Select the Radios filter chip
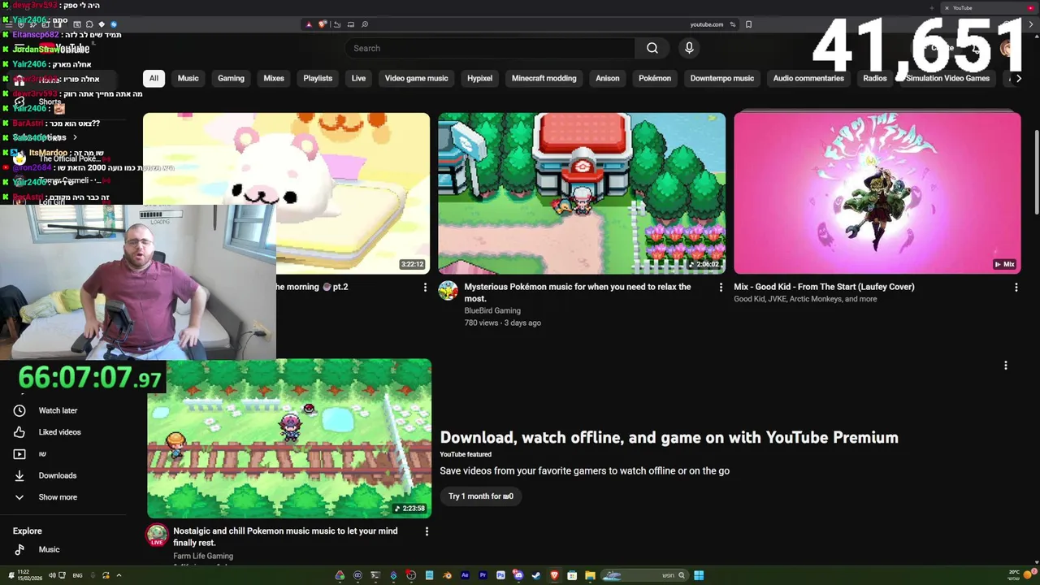 pyautogui.click(x=875, y=78)
